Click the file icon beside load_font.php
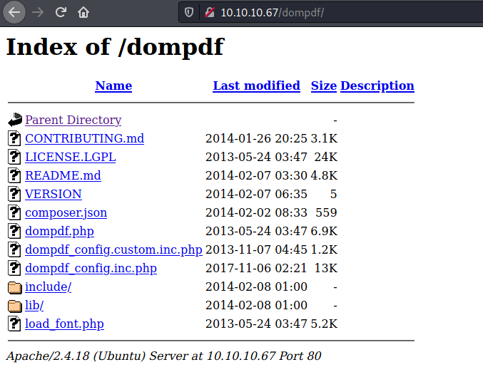Image resolution: width=483 pixels, height=382 pixels. [x=14, y=324]
